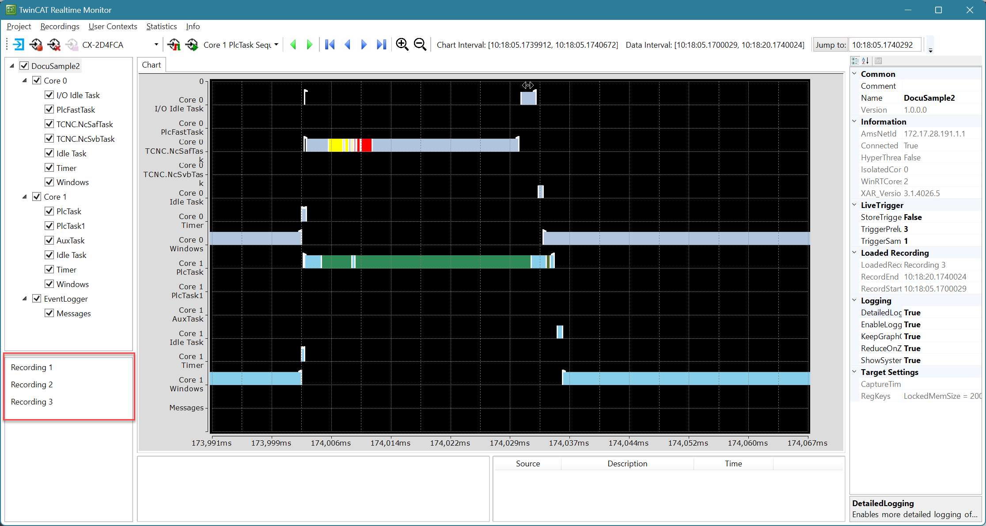Jump to first event with skip-start arrow
Screen dimensions: 986x526
(330, 45)
